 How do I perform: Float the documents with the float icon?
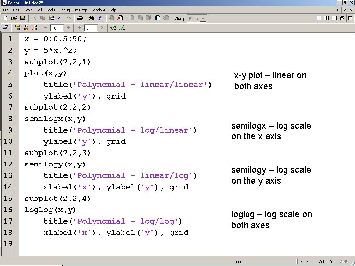pyautogui.click(x=342, y=18)
